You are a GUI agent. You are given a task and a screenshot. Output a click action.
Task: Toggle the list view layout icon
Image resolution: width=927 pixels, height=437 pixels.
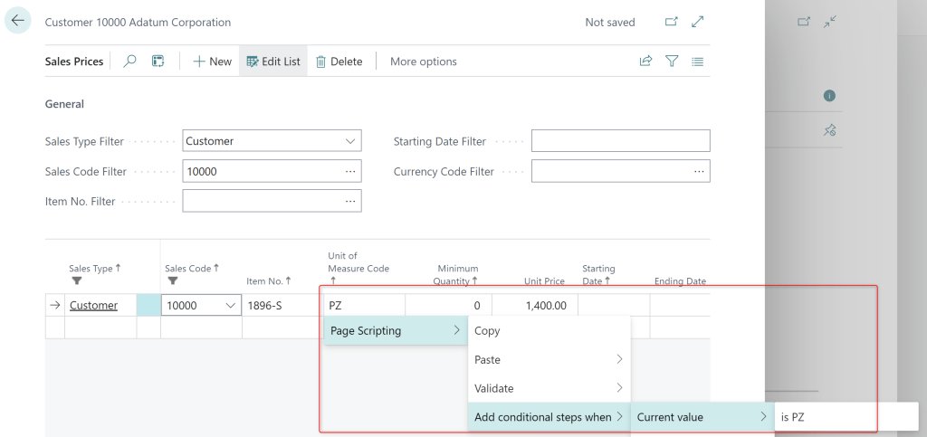click(x=697, y=62)
